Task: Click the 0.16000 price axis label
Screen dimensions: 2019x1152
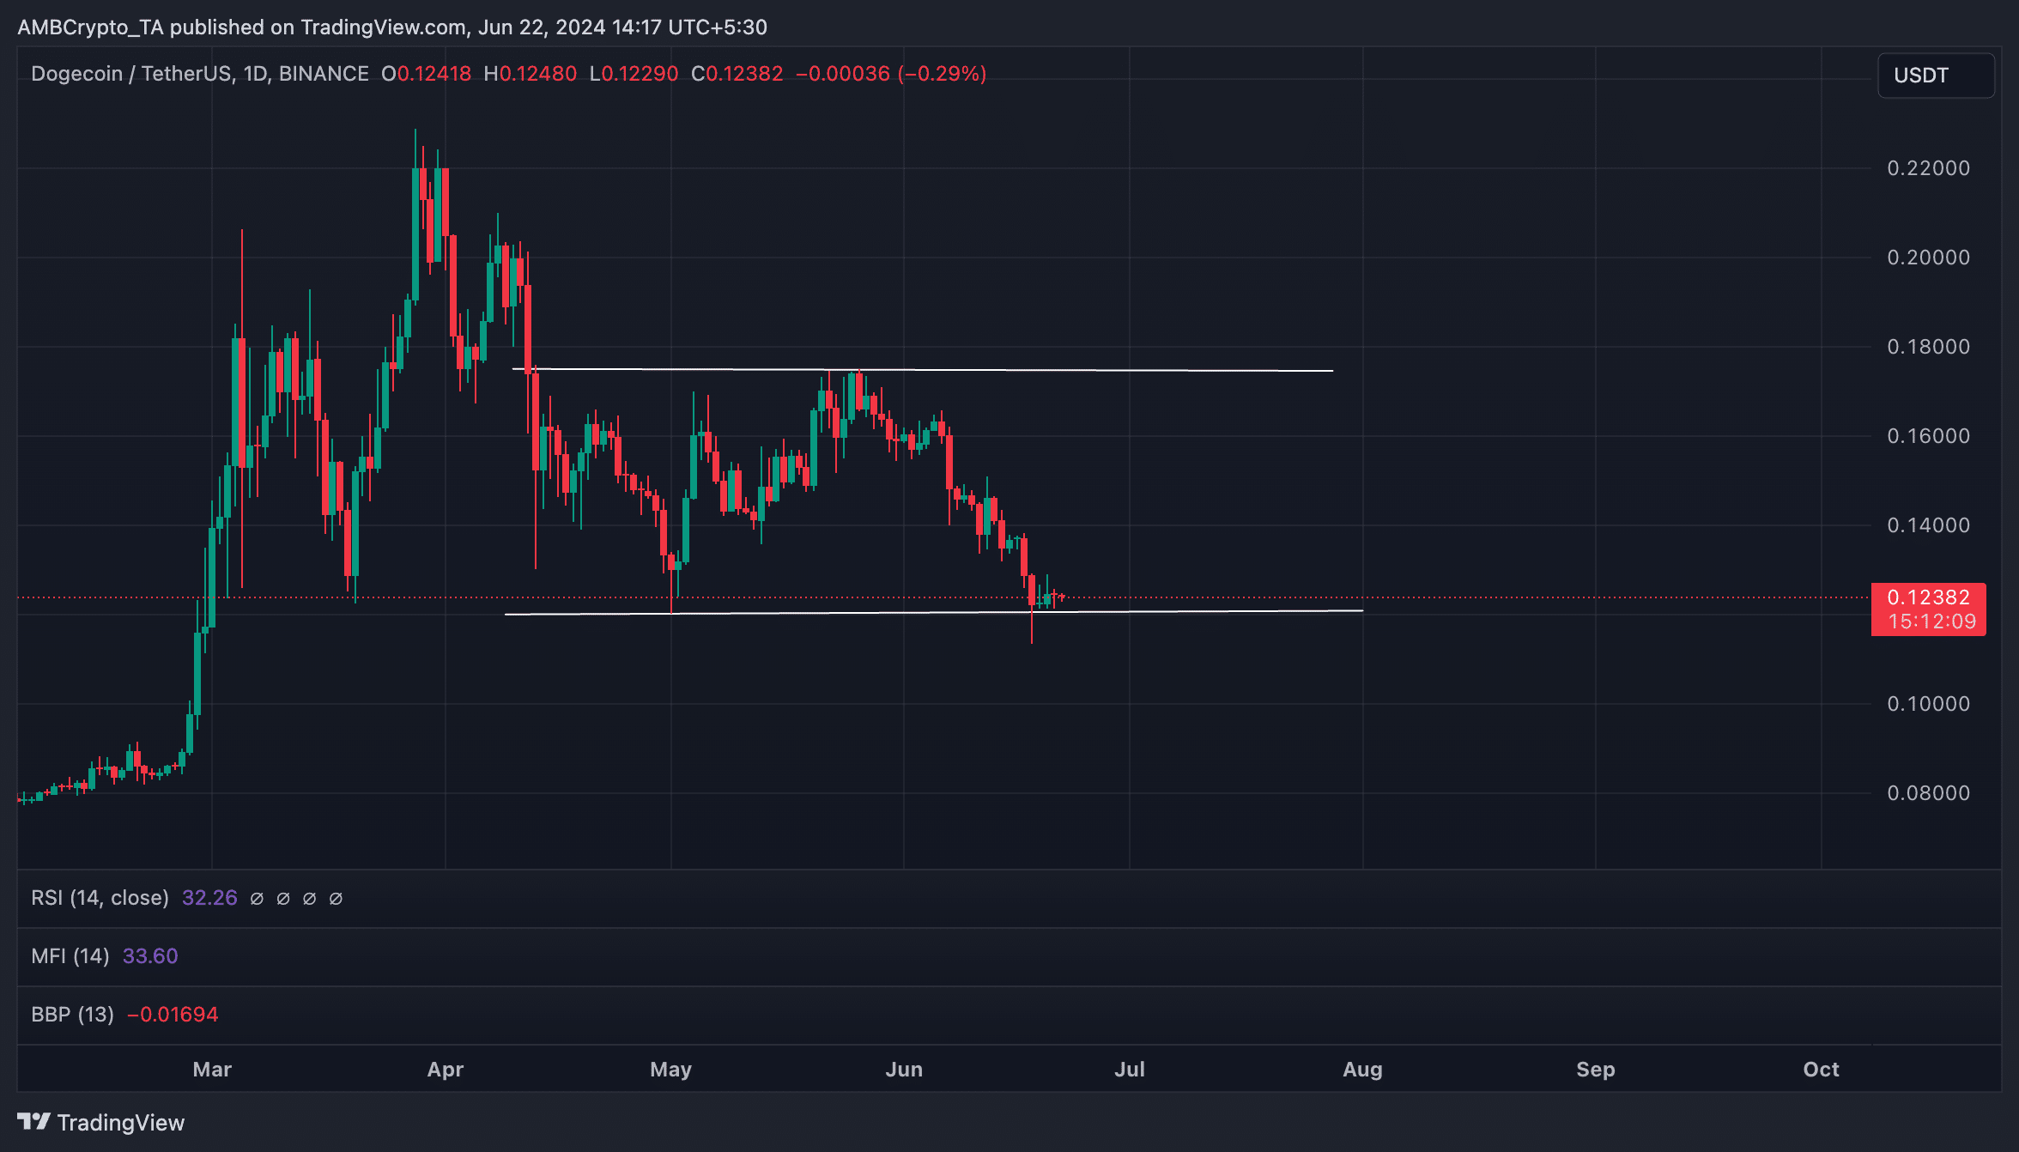Action: 1928,436
